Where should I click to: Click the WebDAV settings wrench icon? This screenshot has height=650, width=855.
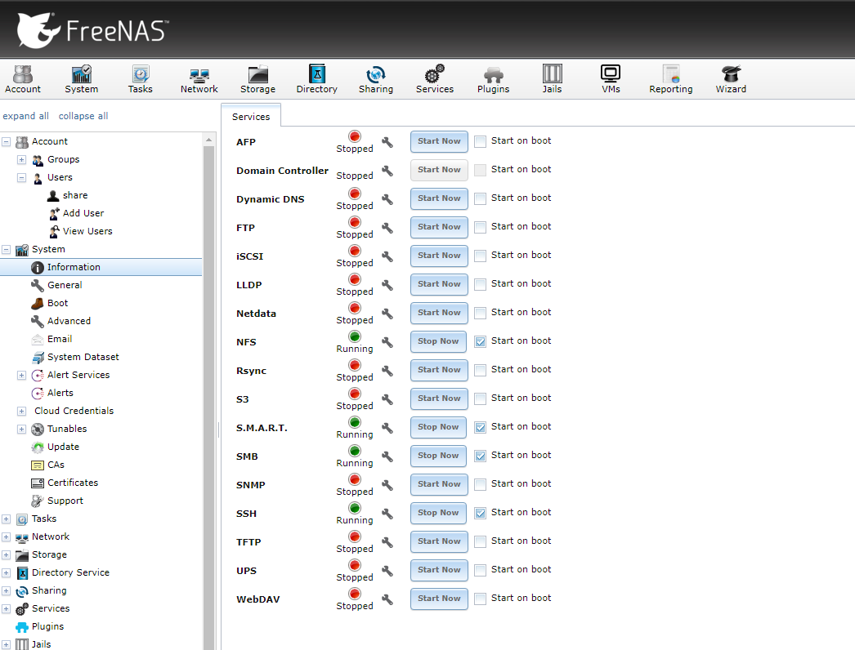(x=387, y=599)
